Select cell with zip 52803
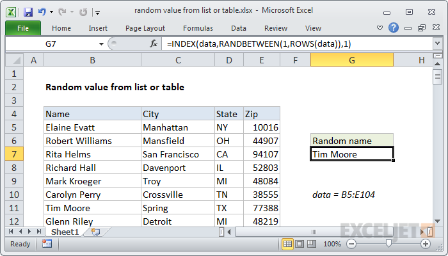The height and width of the screenshot is (256, 448). (262, 168)
